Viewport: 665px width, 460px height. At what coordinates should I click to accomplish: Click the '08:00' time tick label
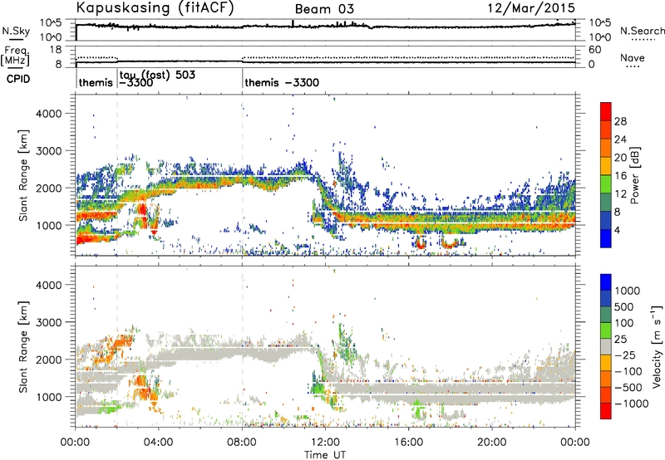pos(242,443)
